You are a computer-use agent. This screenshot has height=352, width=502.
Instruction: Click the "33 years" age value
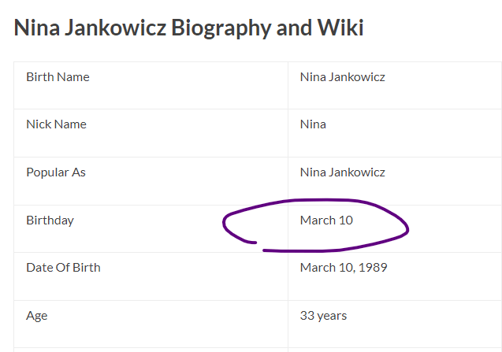323,316
